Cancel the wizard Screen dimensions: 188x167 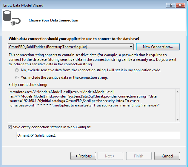(167, 156)
